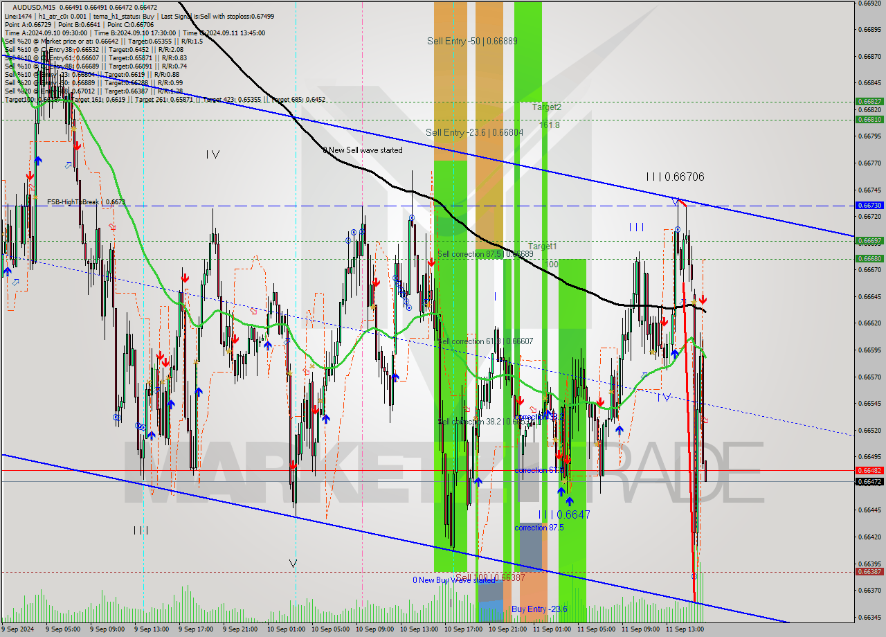Click the 0.66920 price axis value
The height and width of the screenshot is (637, 886).
click(x=869, y=3)
